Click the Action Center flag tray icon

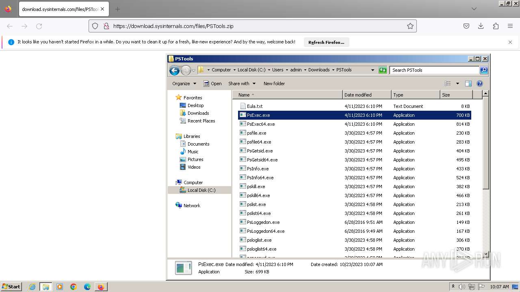pos(481,287)
